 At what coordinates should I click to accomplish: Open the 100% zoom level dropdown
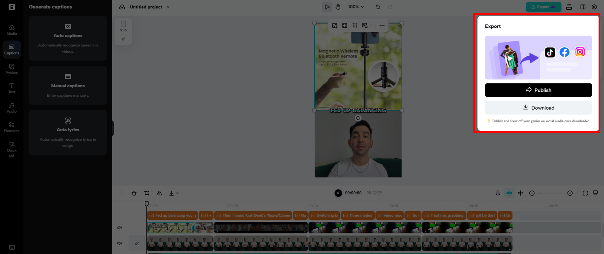(356, 7)
